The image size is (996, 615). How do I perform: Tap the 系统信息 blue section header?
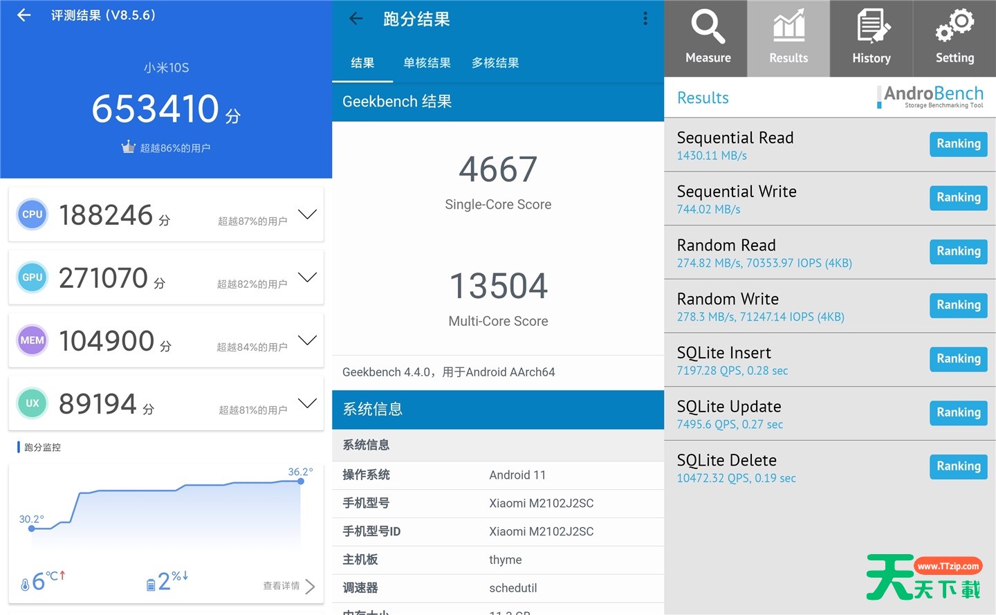coord(498,410)
